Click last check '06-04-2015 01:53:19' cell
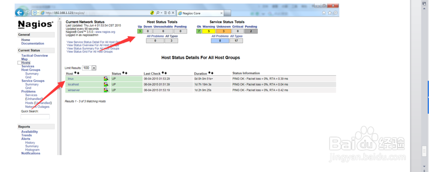This screenshot has width=429, height=172. tap(168, 90)
